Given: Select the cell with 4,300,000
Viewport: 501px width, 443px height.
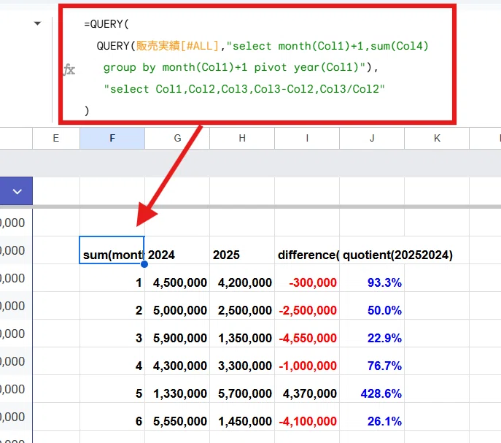Looking at the screenshot, I should point(177,361).
